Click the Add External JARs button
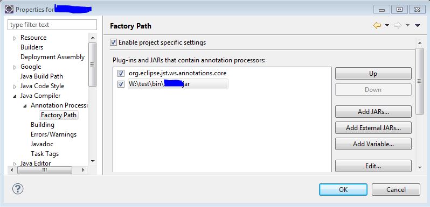This screenshot has width=430, height=207. coord(373,128)
